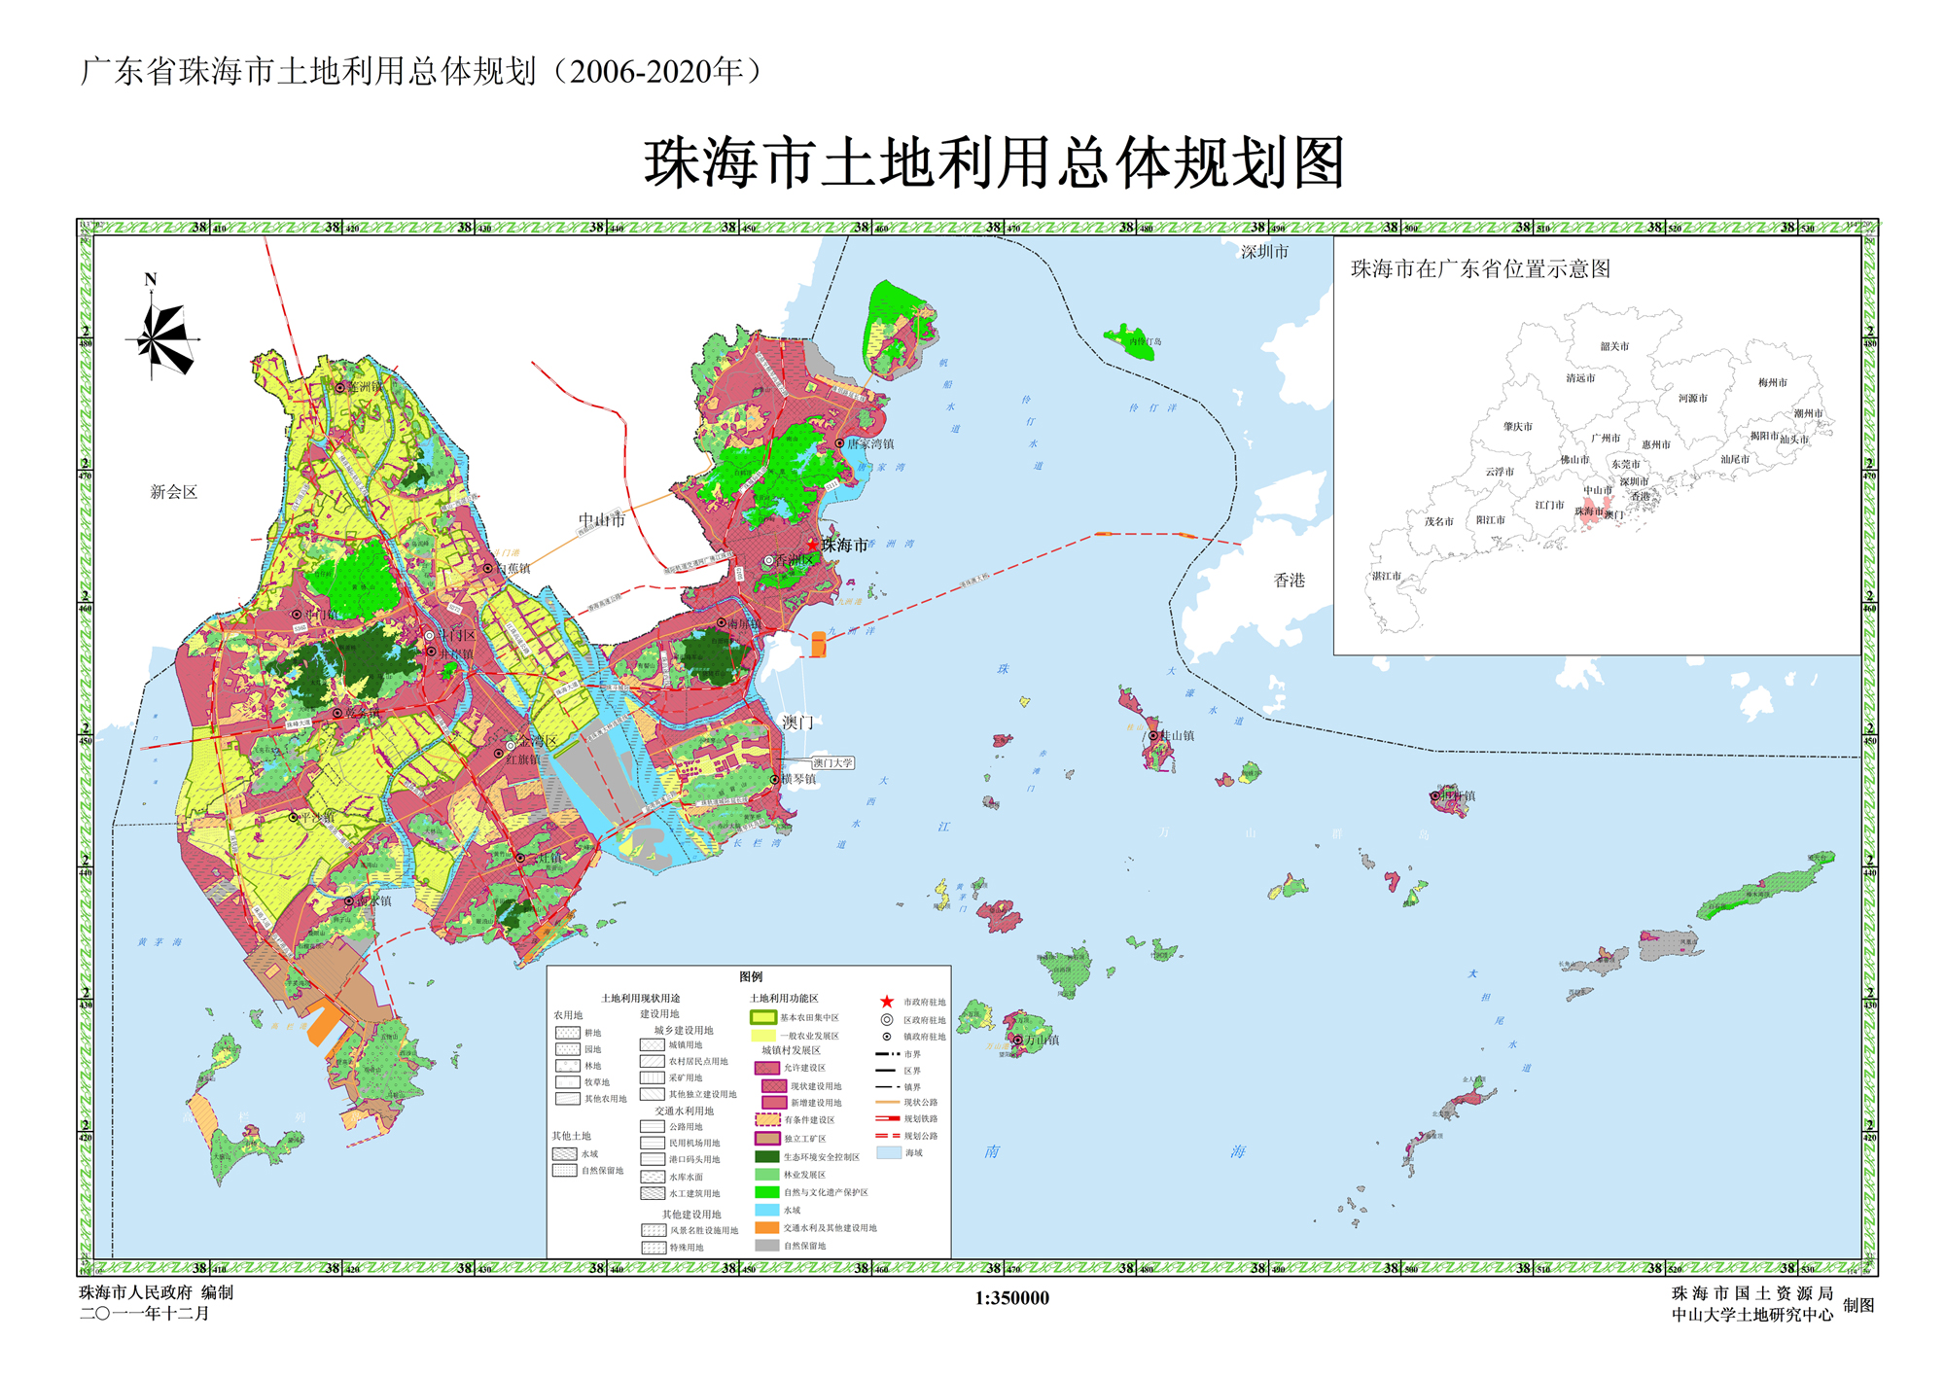Pick the 新增建设用地 pink swatch
1945x1376 pixels.
[774, 1103]
